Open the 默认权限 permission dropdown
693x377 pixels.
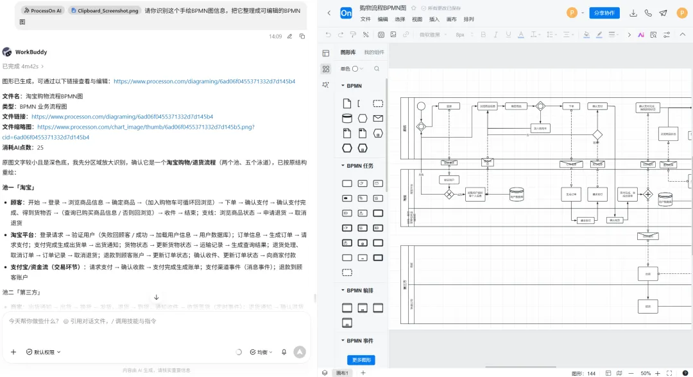click(x=44, y=352)
